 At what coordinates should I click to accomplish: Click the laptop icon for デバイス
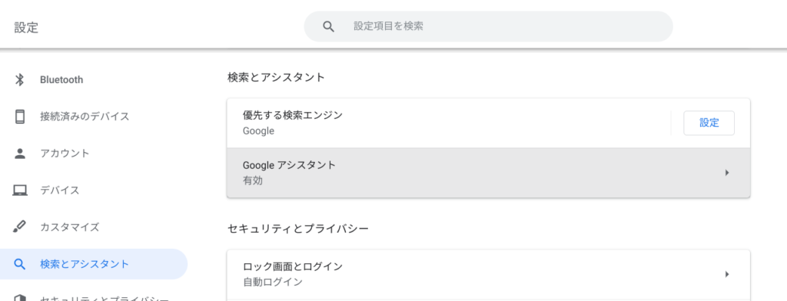coord(19,190)
